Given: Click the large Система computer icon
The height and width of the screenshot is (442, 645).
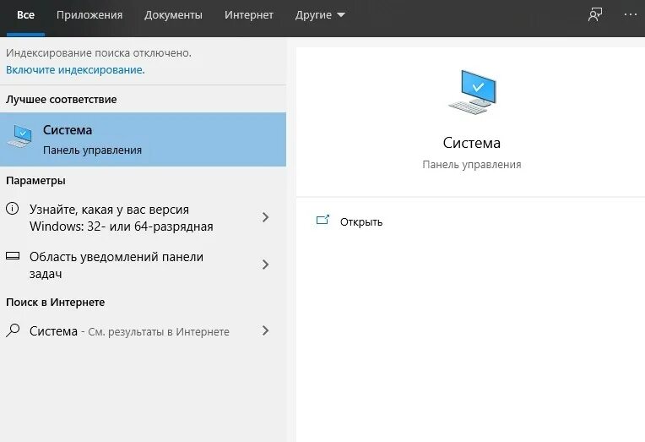Looking at the screenshot, I should click(472, 92).
